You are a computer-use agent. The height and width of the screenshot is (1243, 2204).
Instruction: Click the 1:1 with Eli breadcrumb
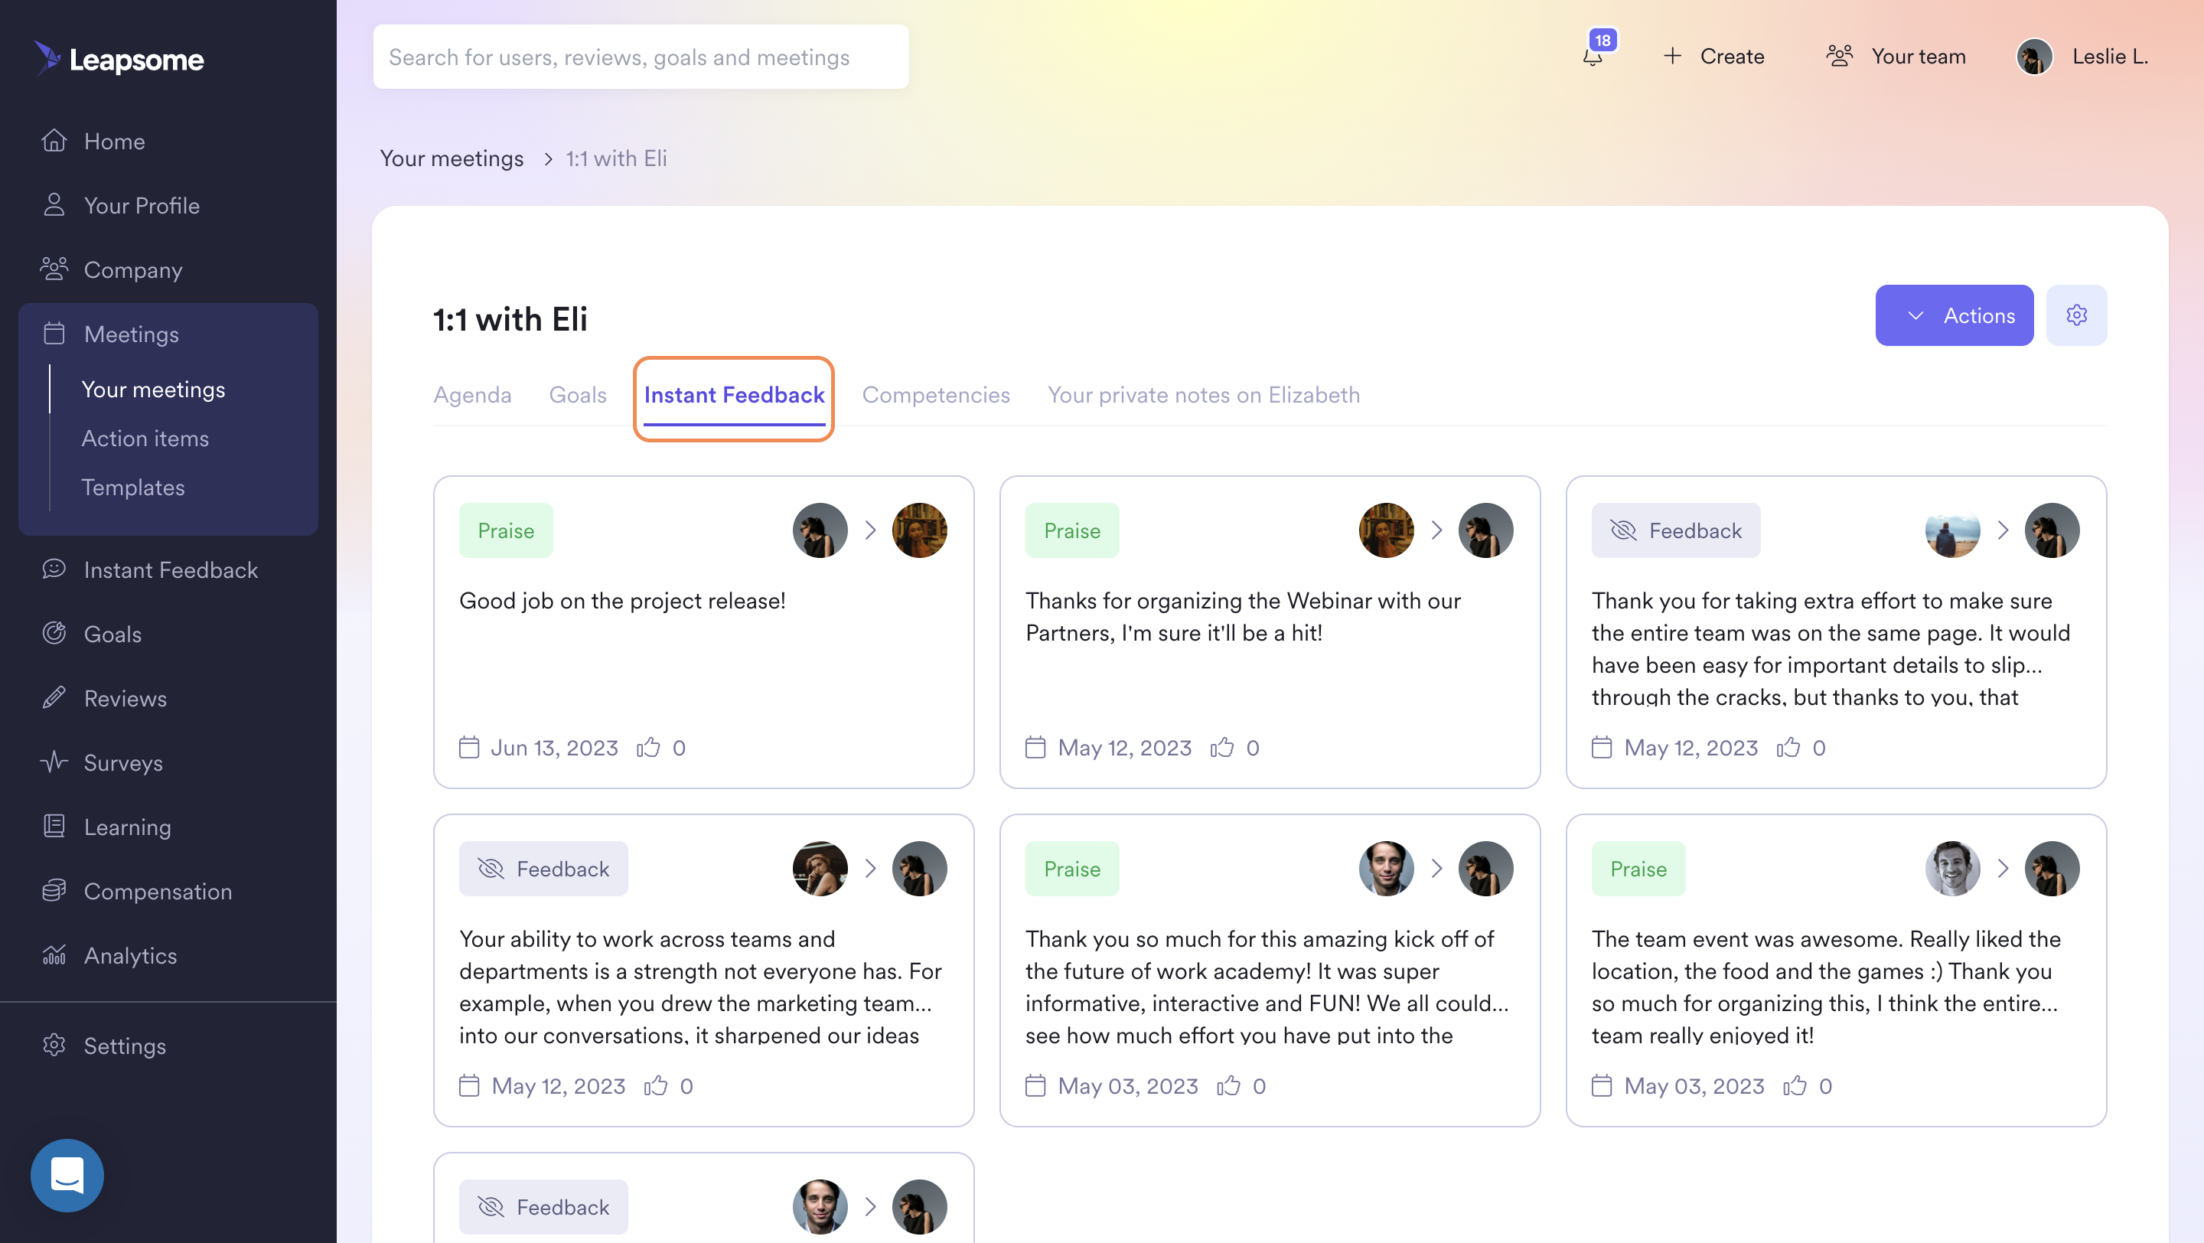click(616, 158)
